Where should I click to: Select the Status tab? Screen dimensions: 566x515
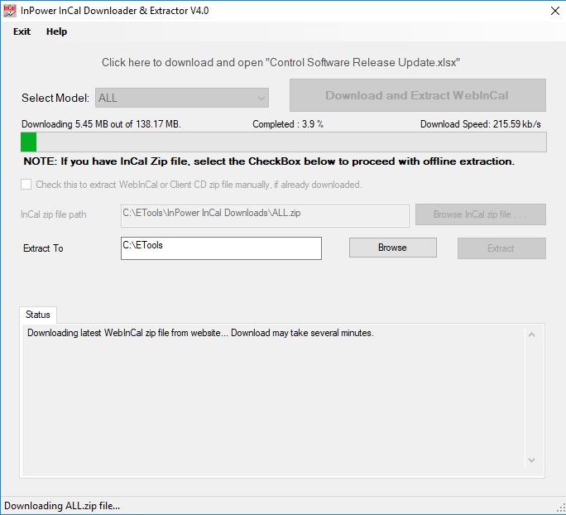point(38,315)
